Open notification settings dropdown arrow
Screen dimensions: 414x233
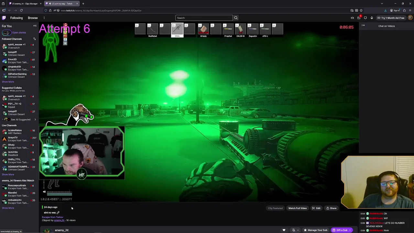pyautogui.click(x=298, y=230)
